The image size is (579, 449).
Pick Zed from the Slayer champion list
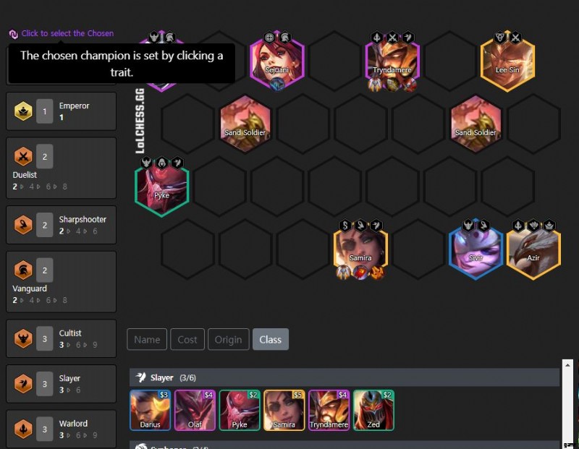[x=373, y=410]
